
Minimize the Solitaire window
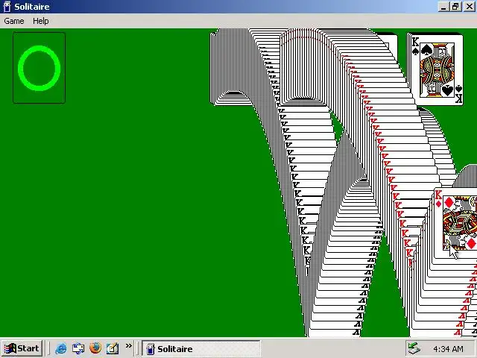[443, 7]
